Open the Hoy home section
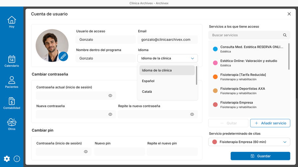 [12, 22]
